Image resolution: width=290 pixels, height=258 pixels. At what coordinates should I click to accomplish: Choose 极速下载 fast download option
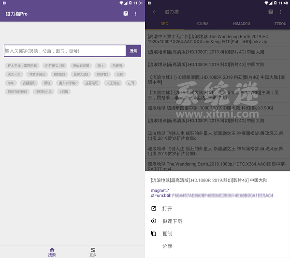pyautogui.click(x=217, y=221)
